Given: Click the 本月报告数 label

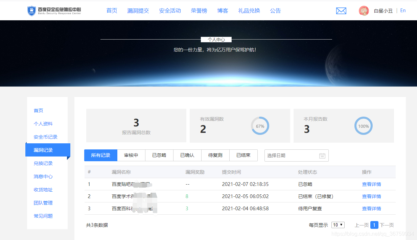Looking at the screenshot, I should tap(316, 119).
